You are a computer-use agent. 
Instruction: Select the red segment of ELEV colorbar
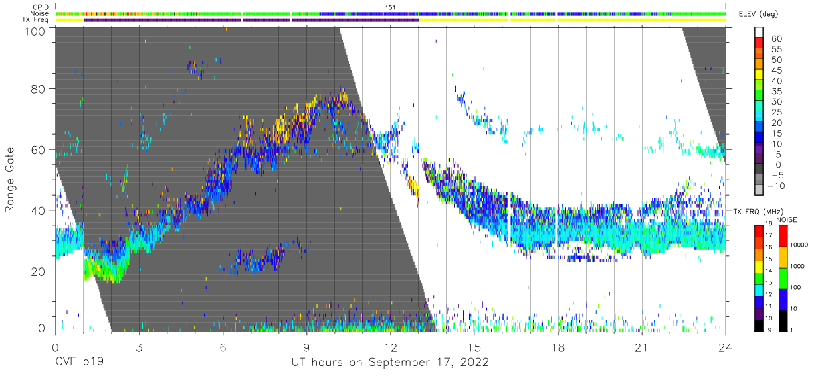(759, 43)
